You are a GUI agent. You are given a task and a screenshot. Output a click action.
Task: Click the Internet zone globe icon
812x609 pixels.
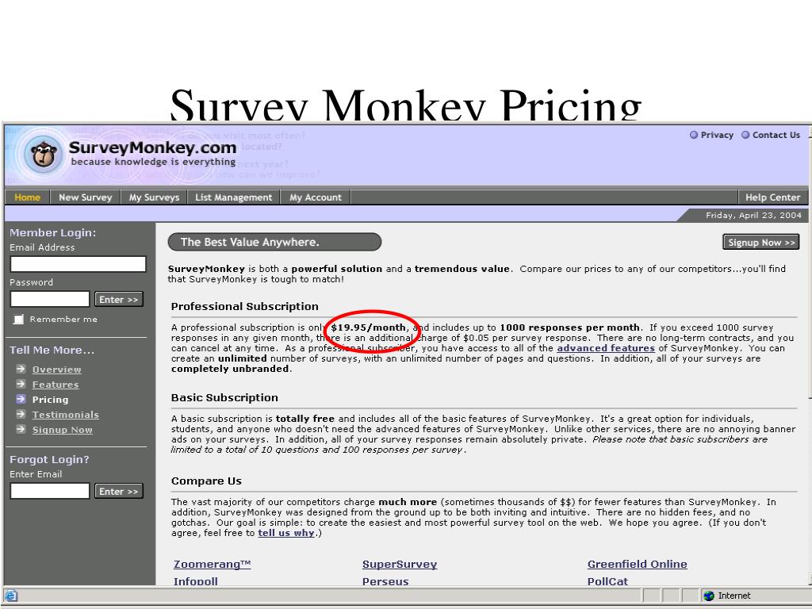[x=709, y=596]
